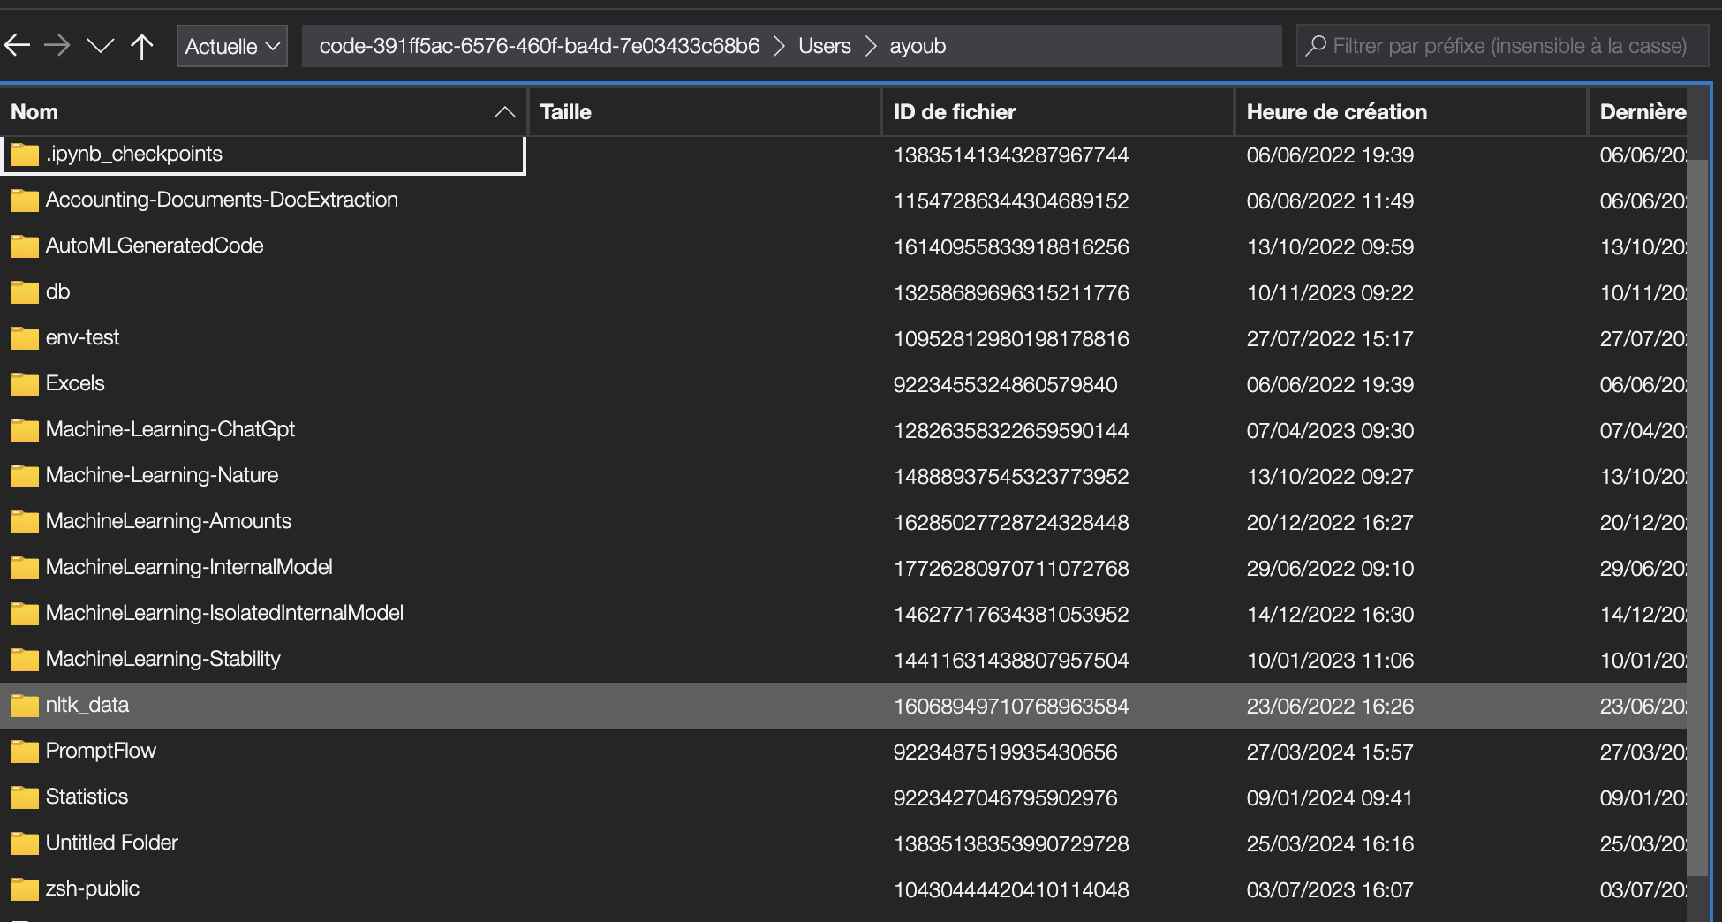1722x922 pixels.
Task: Select the db folder name
Action: pyautogui.click(x=57, y=291)
